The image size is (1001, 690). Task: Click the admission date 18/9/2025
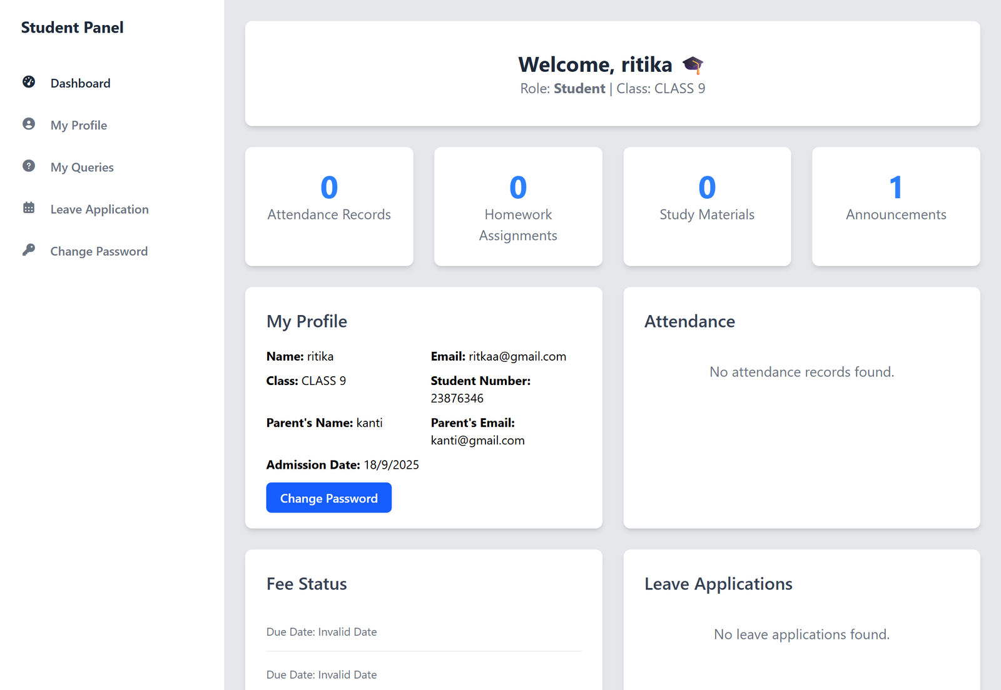point(392,464)
